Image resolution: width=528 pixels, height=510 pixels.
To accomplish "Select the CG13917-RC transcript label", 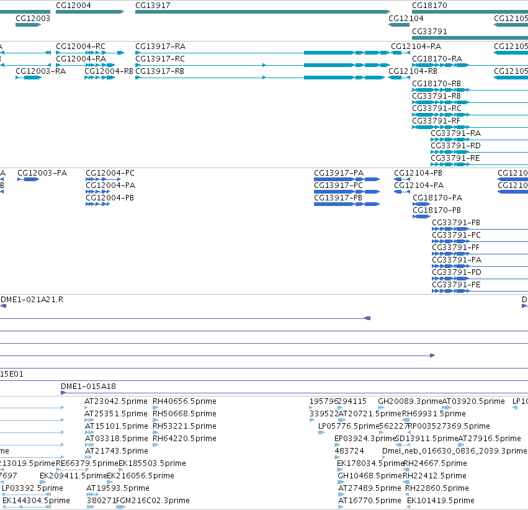I will (x=160, y=58).
